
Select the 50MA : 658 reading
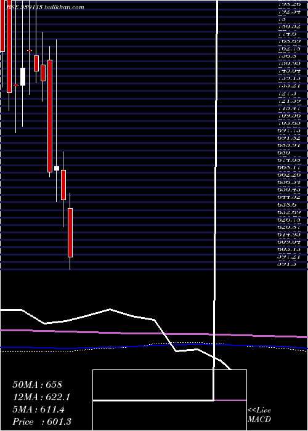tap(37, 385)
